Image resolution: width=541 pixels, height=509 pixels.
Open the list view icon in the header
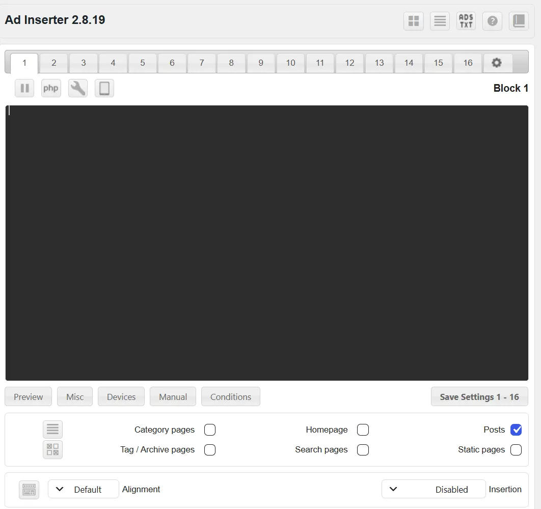(440, 21)
